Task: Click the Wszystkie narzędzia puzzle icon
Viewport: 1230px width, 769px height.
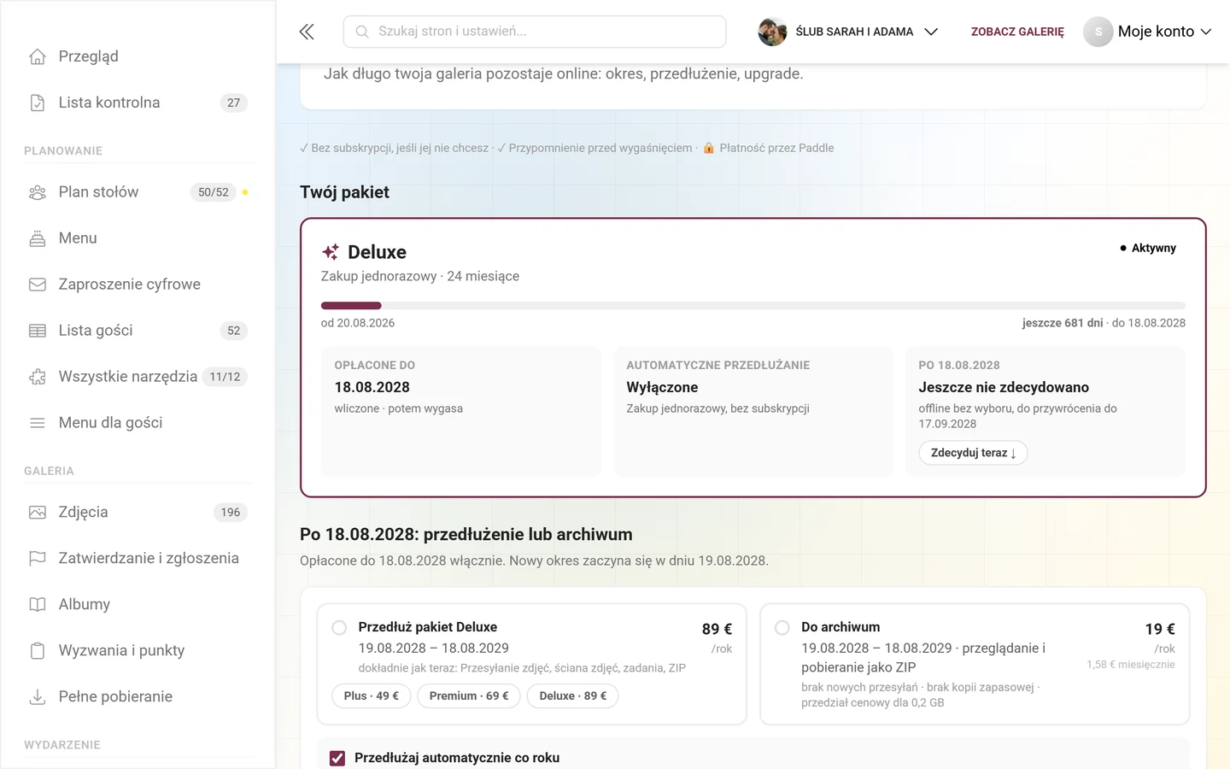Action: coord(38,377)
